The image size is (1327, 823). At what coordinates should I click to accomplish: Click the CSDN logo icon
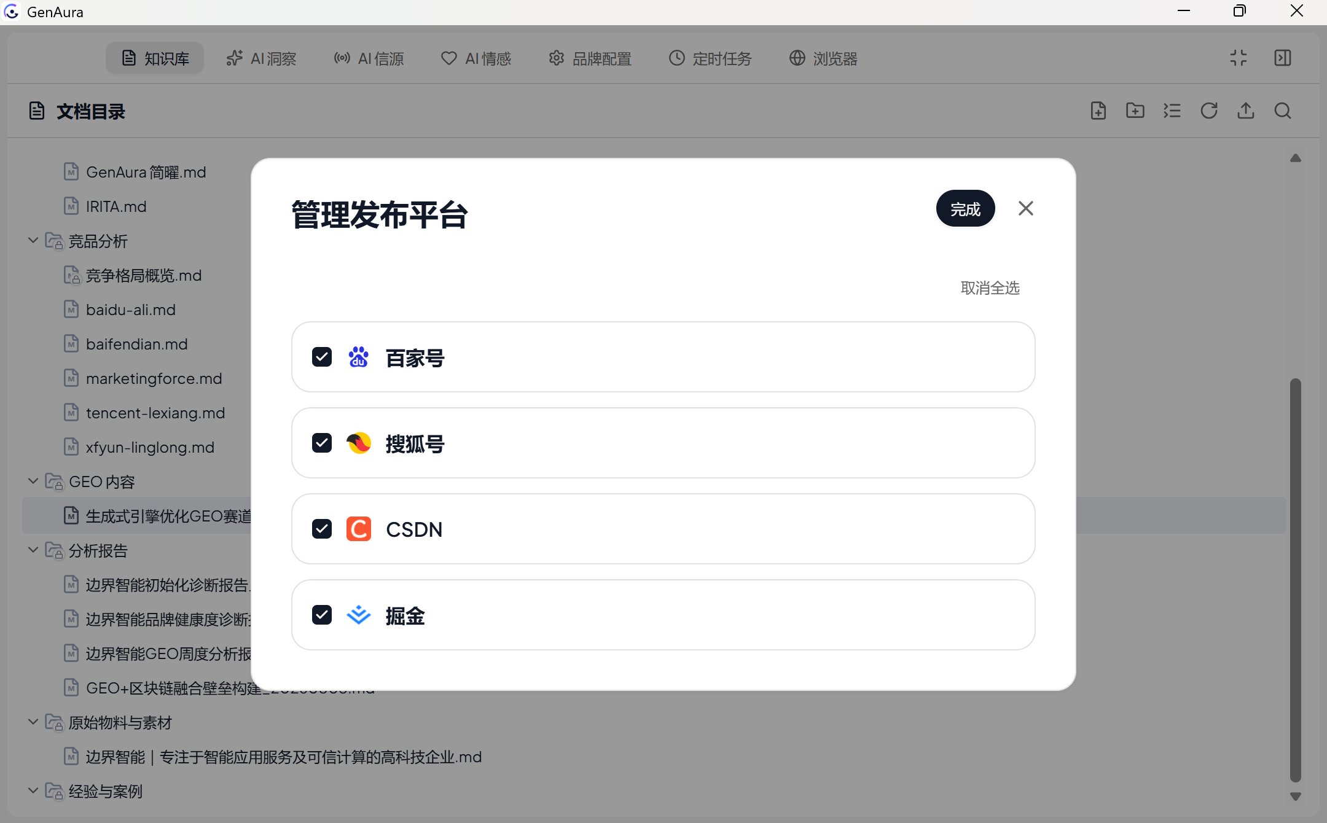coord(359,529)
